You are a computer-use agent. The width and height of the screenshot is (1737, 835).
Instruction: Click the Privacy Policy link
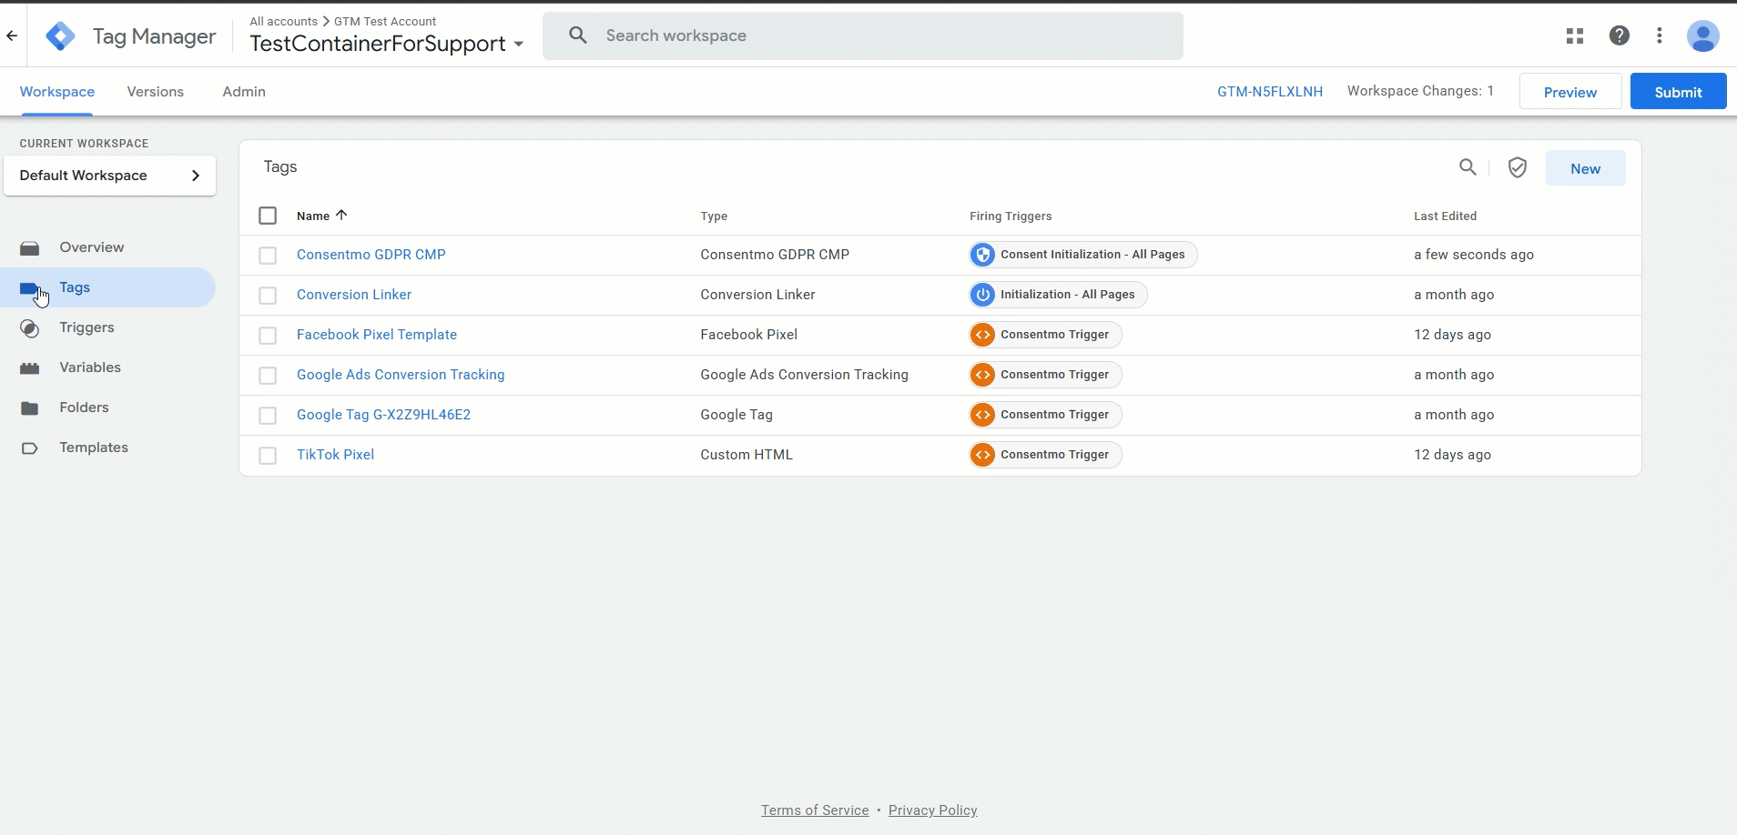[x=933, y=810]
